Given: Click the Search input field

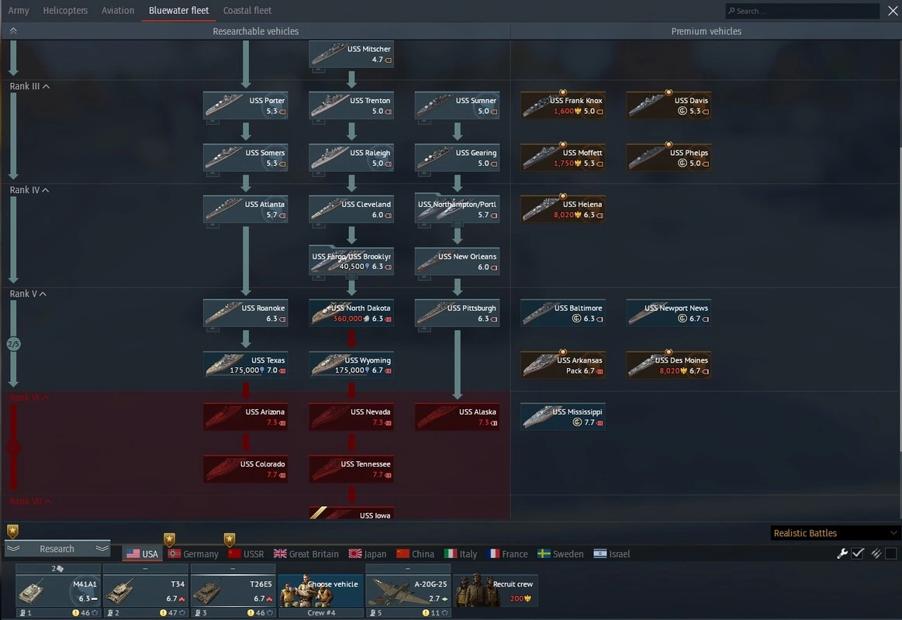Looking at the screenshot, I should [803, 10].
